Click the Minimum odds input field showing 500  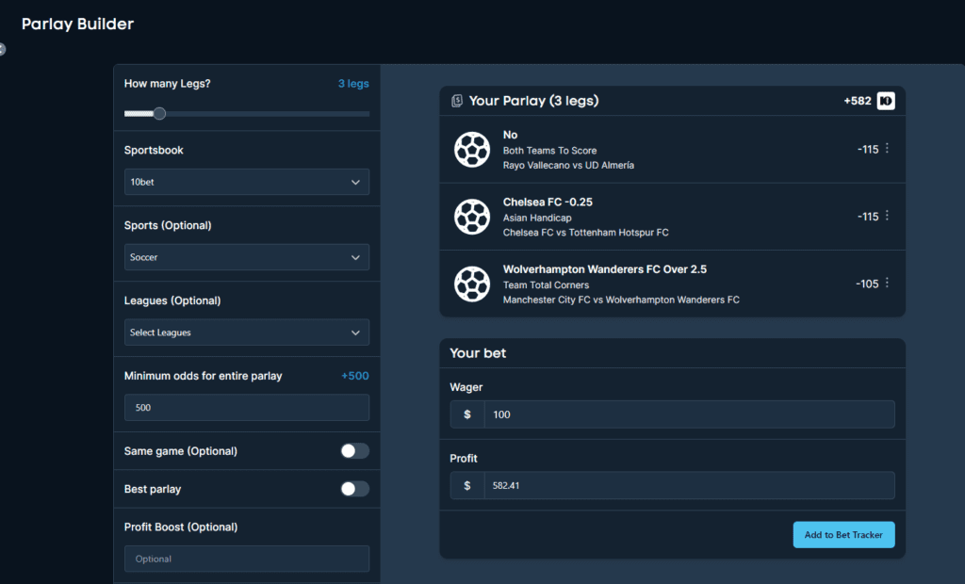pyautogui.click(x=247, y=407)
